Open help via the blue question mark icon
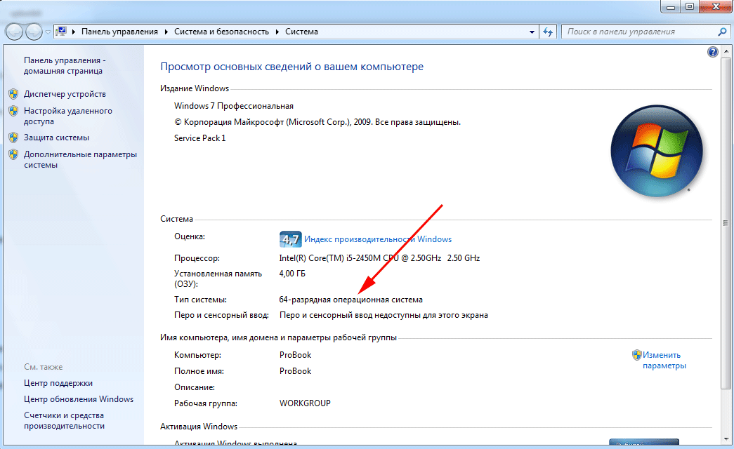 point(712,53)
